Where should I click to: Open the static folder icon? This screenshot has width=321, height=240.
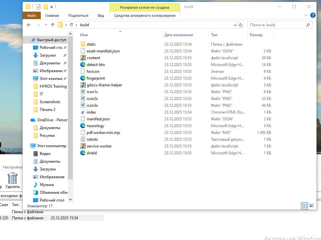[x=83, y=44]
